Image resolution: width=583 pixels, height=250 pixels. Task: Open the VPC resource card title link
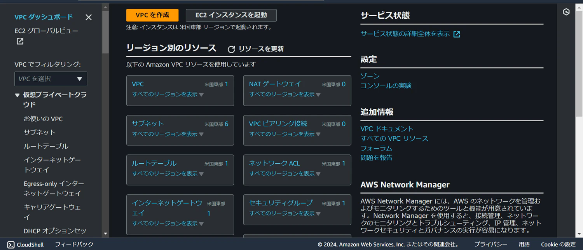pyautogui.click(x=138, y=84)
